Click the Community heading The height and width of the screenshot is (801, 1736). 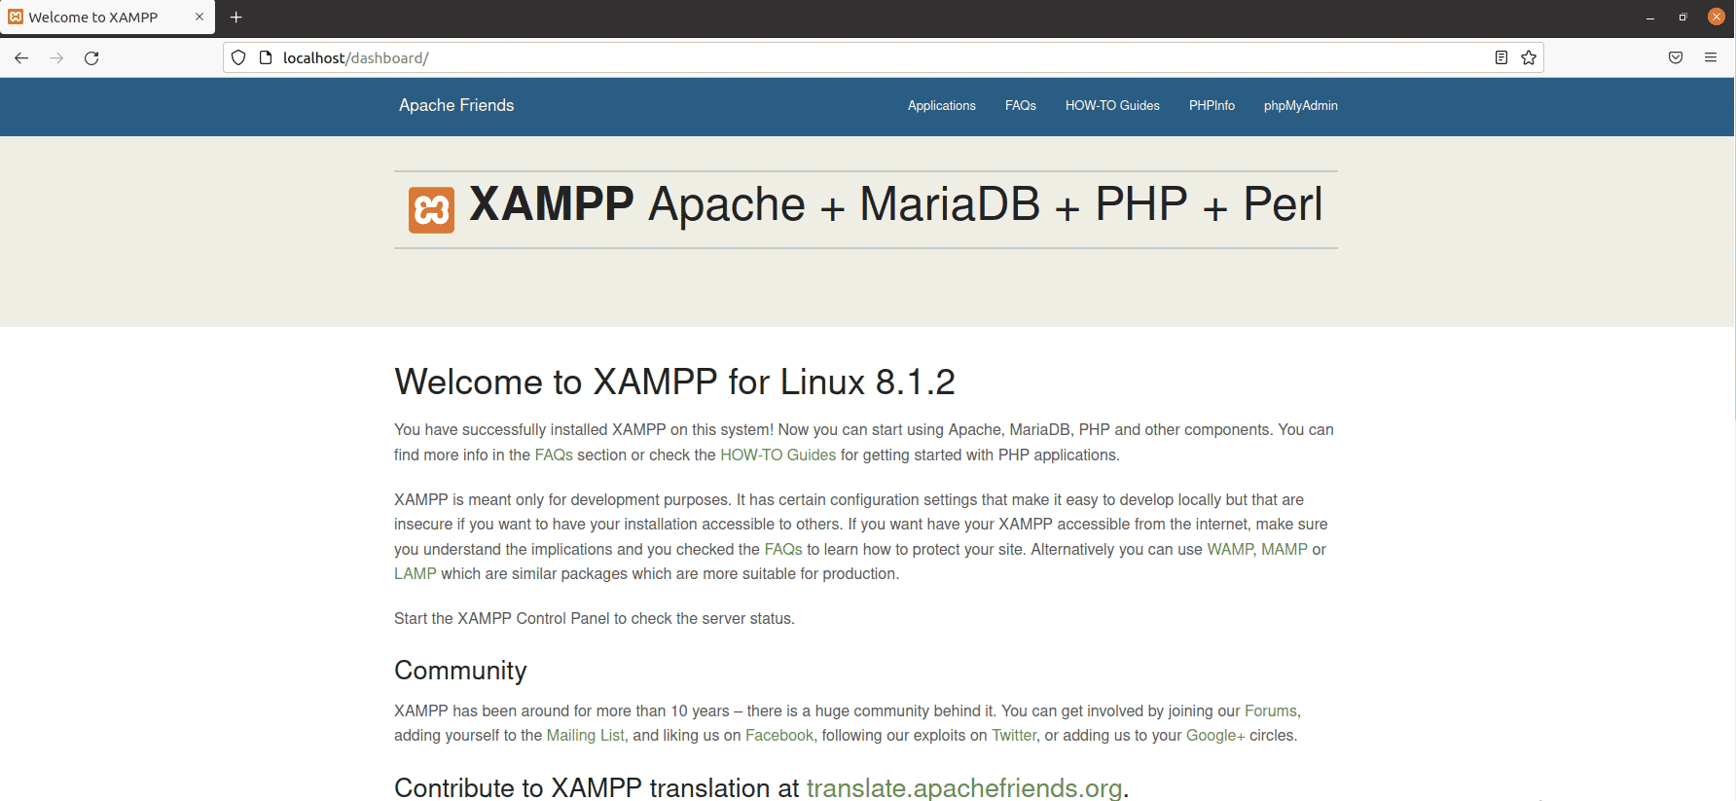[460, 671]
